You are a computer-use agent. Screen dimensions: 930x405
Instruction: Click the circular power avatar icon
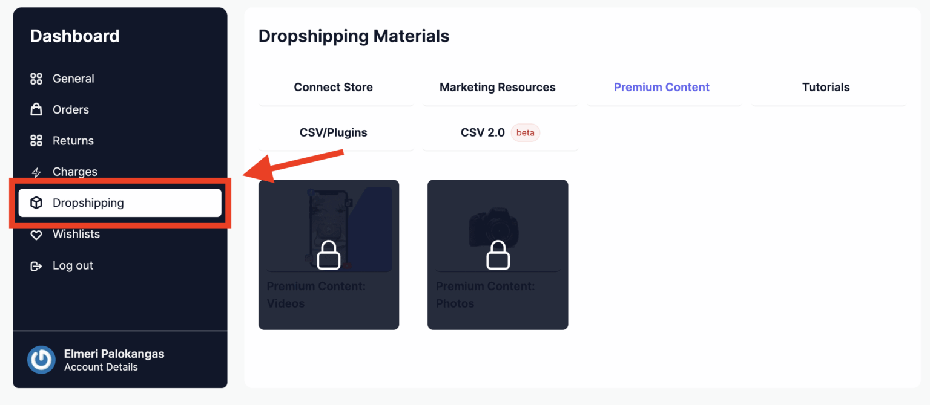click(x=41, y=360)
